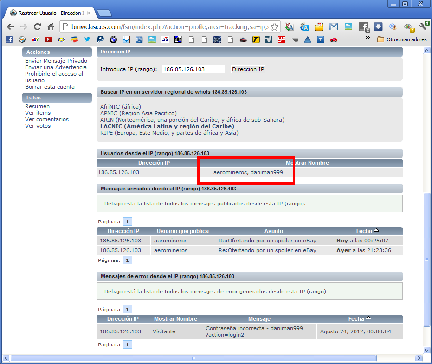
Task: Sort error messages by Fecha arrow
Action: coord(368,318)
